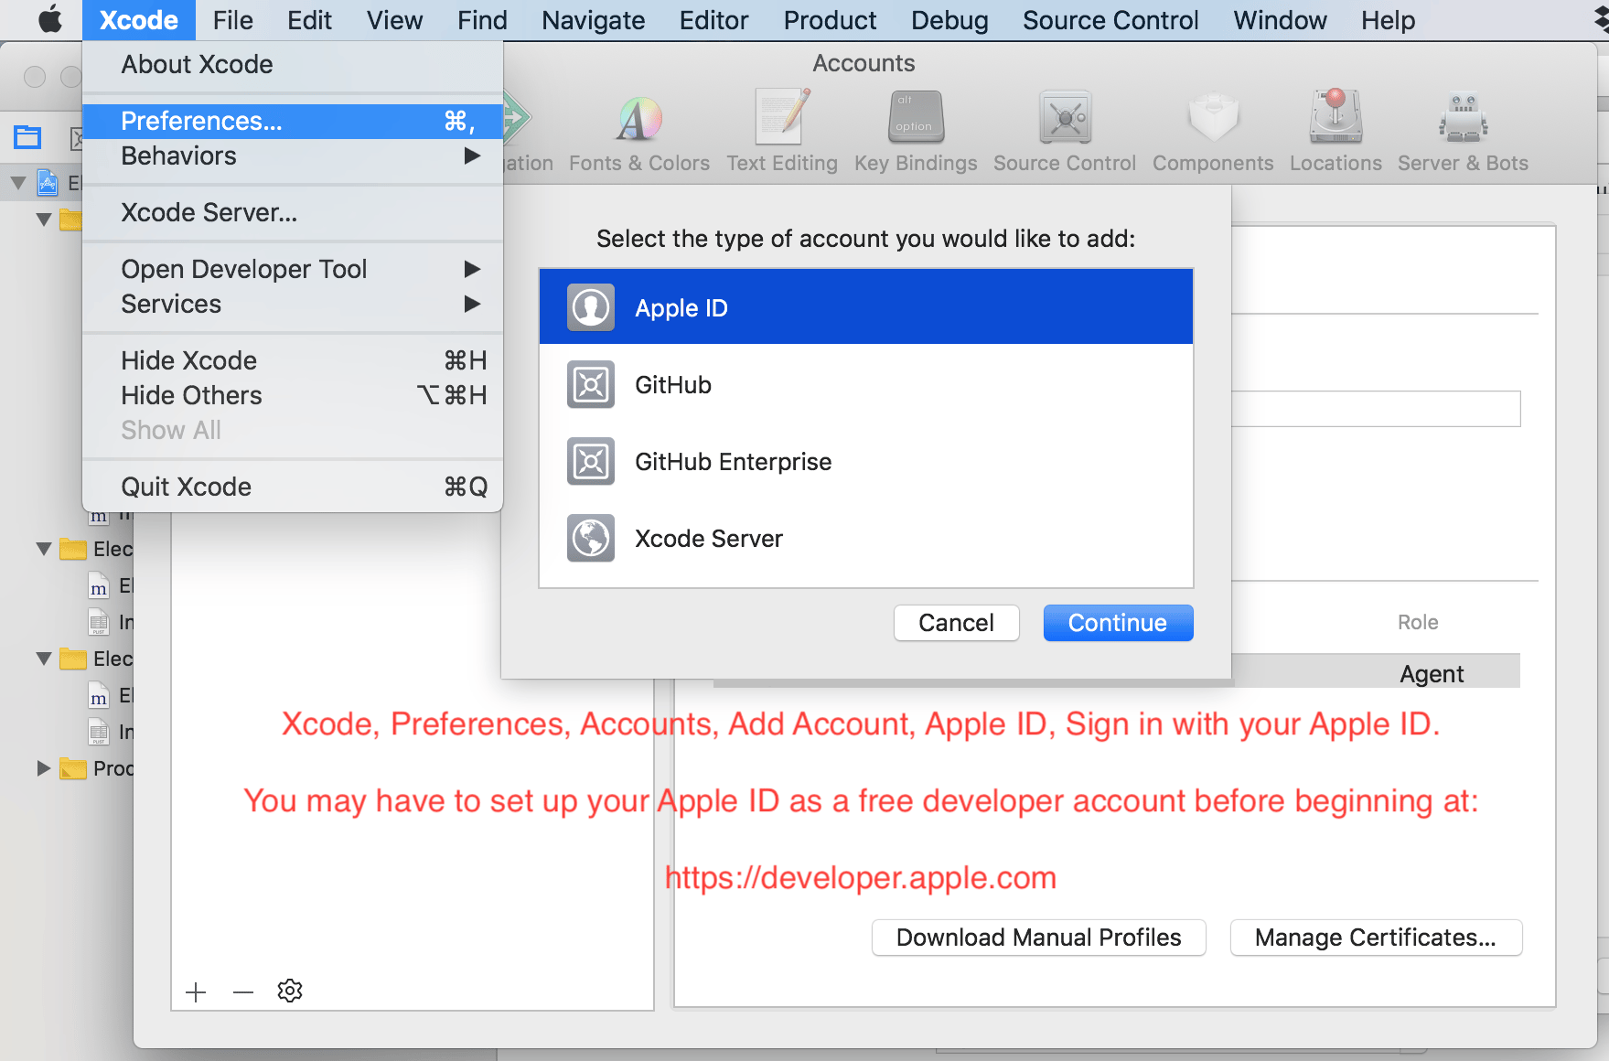Open the accounts gear action menu
Screen dimensions: 1609x1061
290,991
